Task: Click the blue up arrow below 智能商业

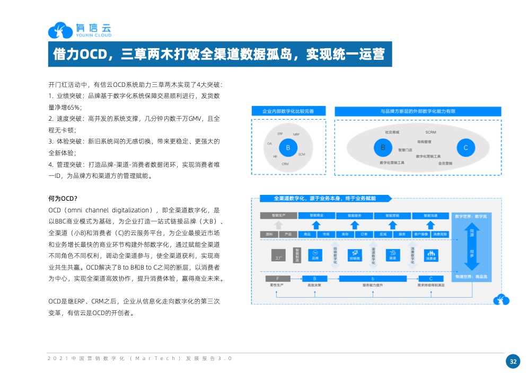Action: click(316, 225)
